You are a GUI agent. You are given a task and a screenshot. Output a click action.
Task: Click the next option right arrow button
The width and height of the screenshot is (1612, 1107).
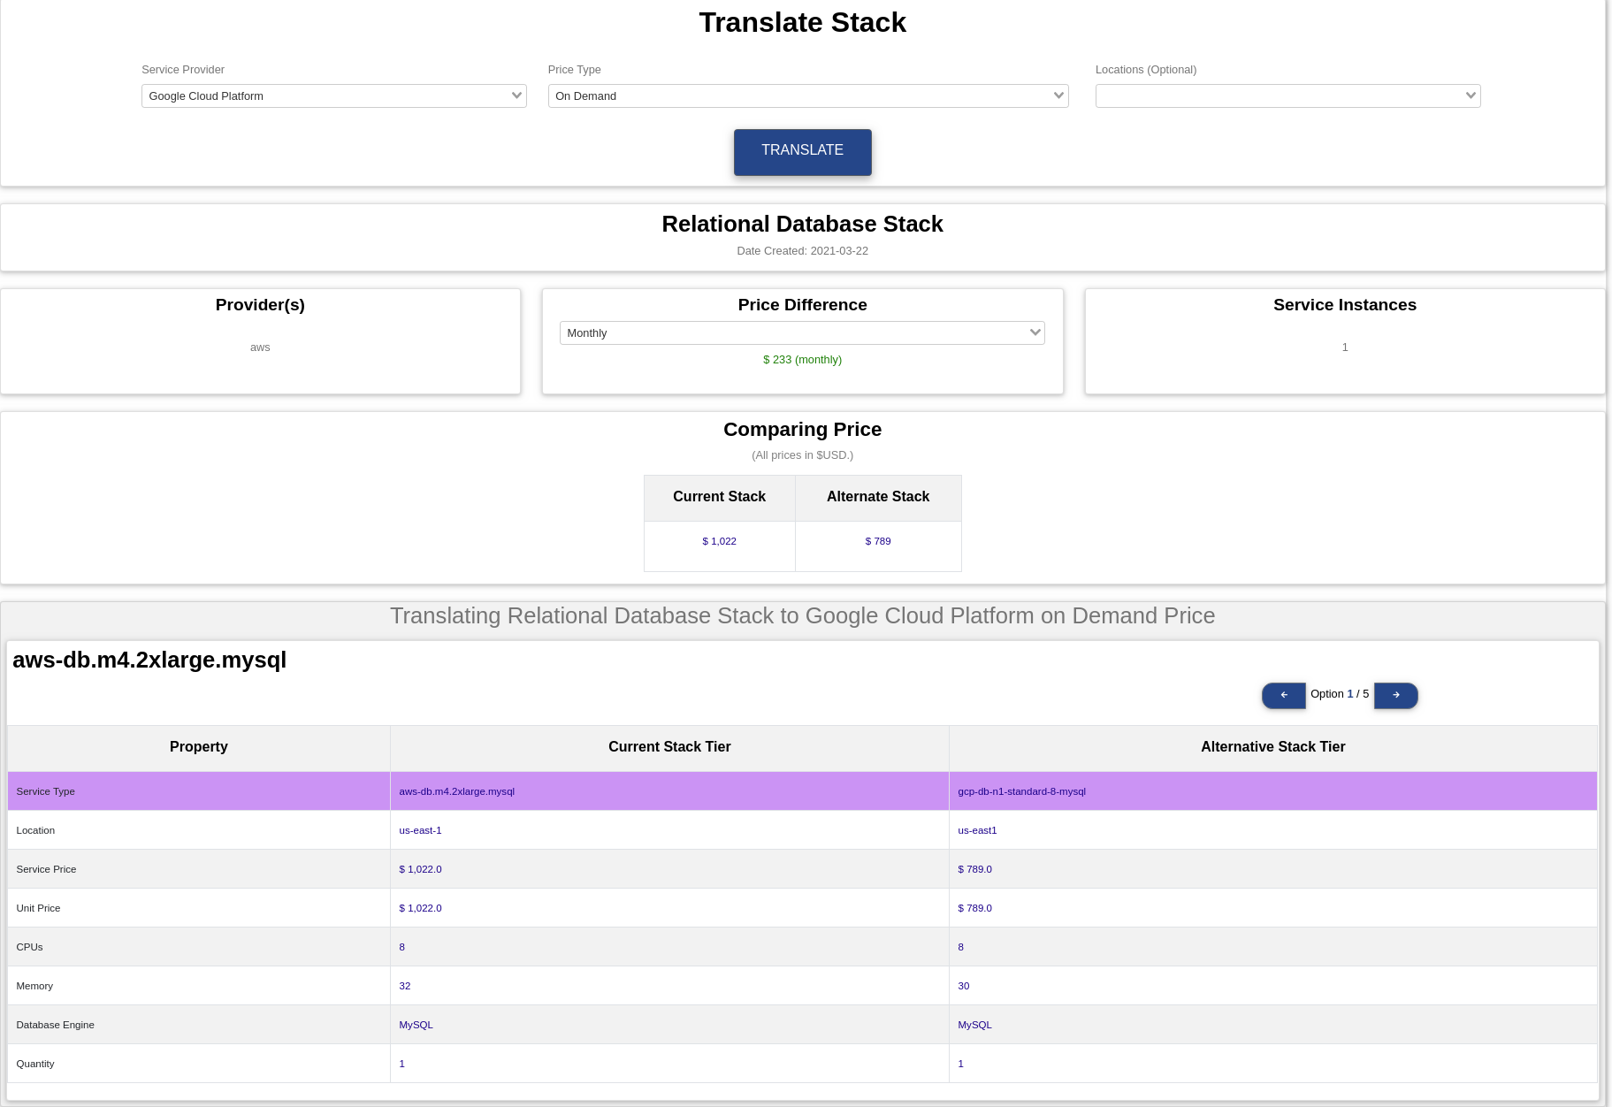coord(1395,695)
